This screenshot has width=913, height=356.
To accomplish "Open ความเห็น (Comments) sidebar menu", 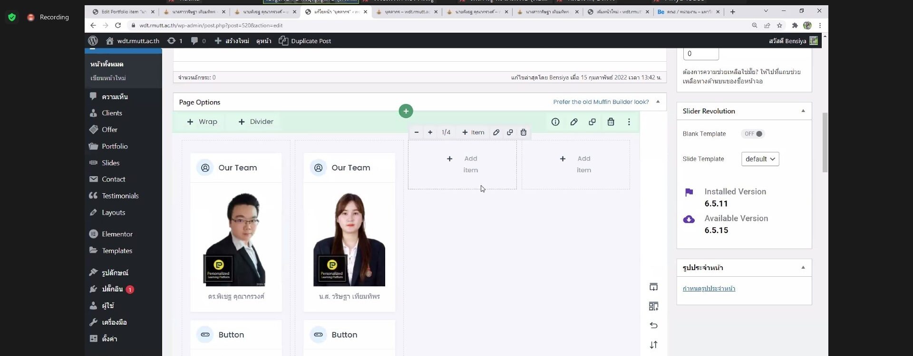I will coord(123,96).
